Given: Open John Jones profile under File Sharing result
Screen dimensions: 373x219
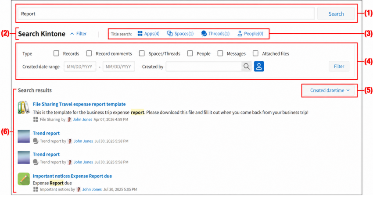Looking at the screenshot, I should [82, 120].
